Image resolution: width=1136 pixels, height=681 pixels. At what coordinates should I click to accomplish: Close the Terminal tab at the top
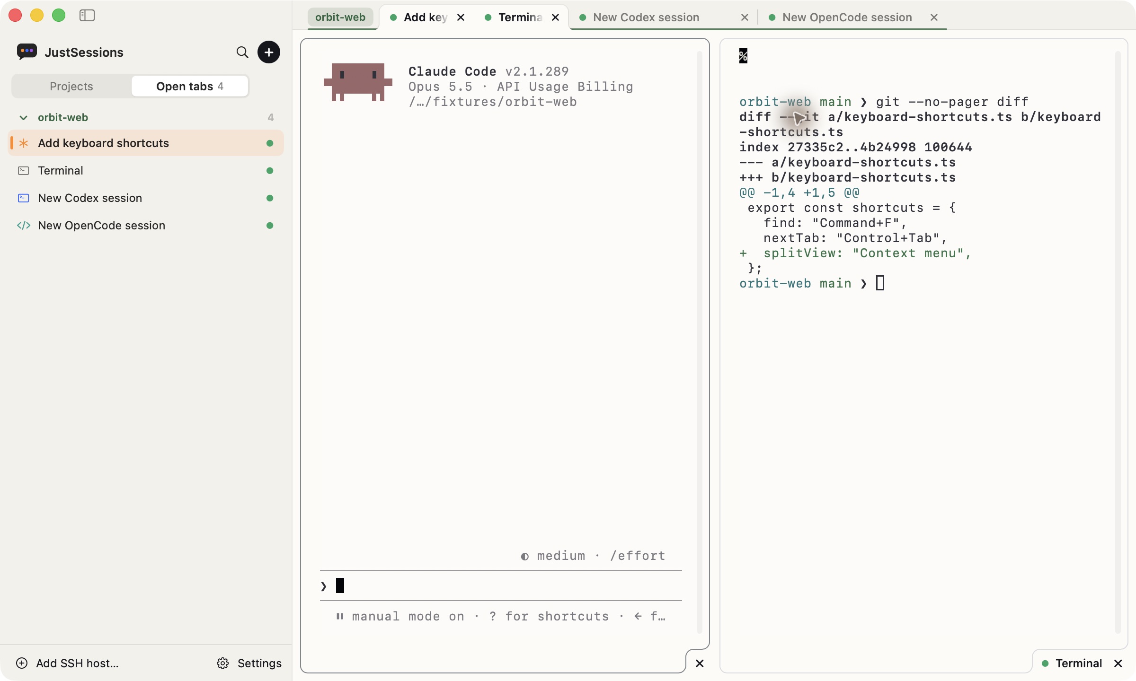(x=556, y=17)
